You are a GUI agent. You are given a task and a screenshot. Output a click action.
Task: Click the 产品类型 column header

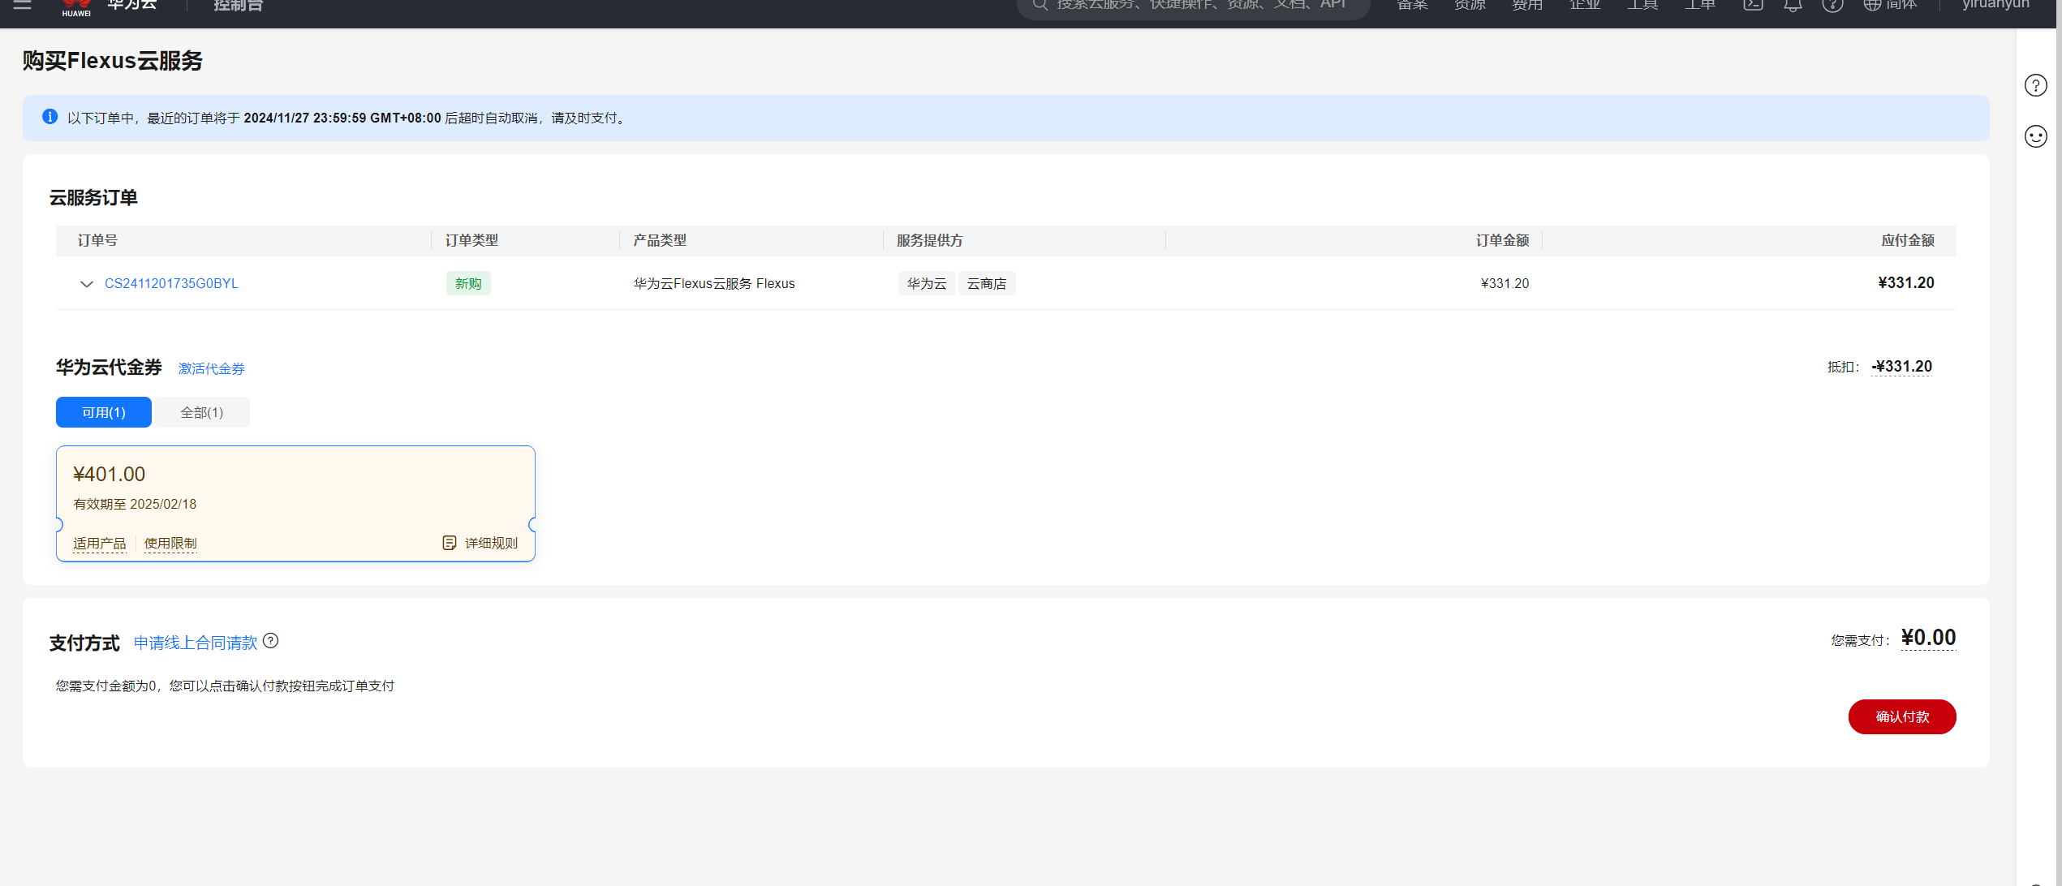point(660,240)
